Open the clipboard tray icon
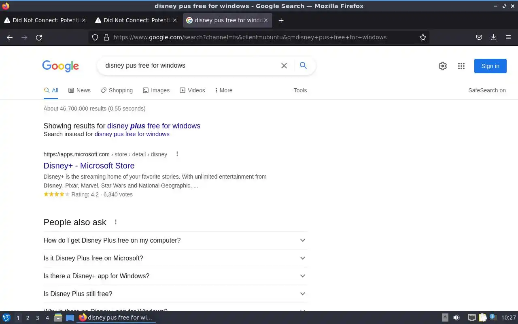Image resolution: width=518 pixels, height=324 pixels. coord(483,318)
